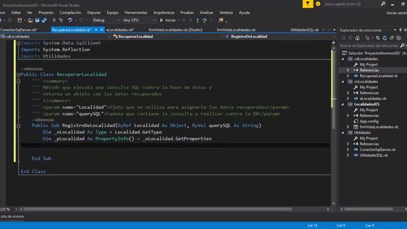Click the pending changes filter icon in Solution Explorer
Viewport: 407px width, 229px height.
[x=368, y=38]
